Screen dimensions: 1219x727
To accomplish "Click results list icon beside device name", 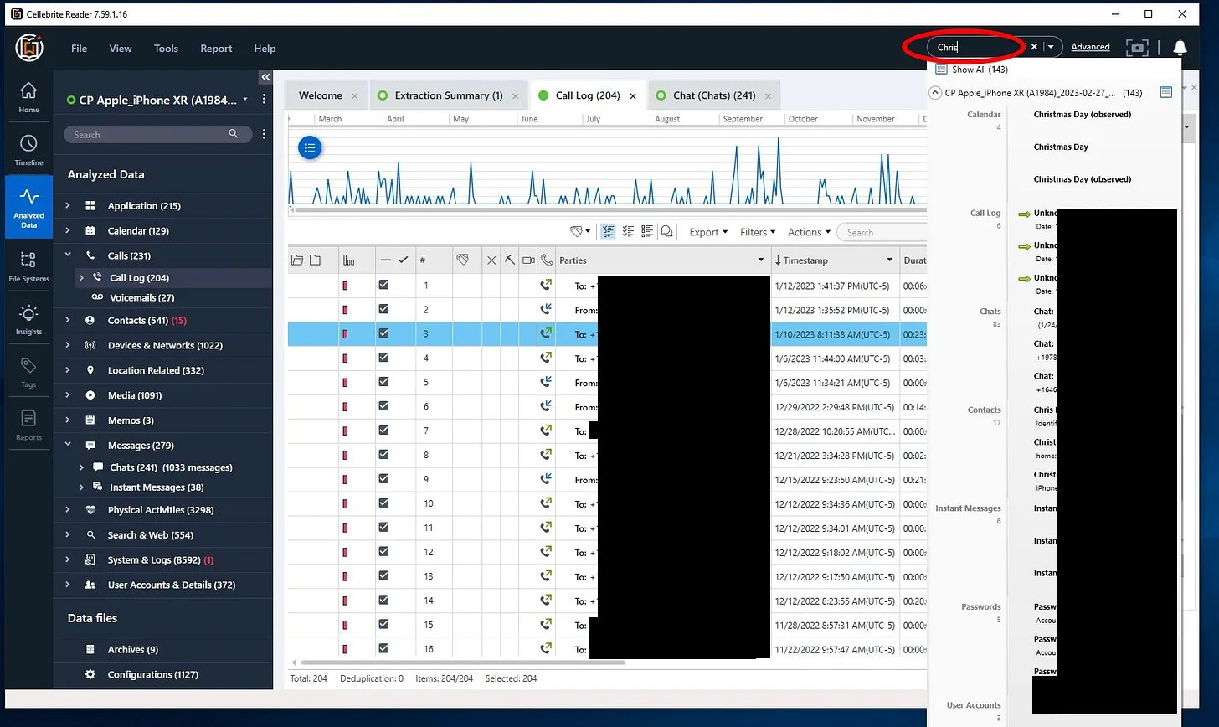I will click(x=1165, y=93).
